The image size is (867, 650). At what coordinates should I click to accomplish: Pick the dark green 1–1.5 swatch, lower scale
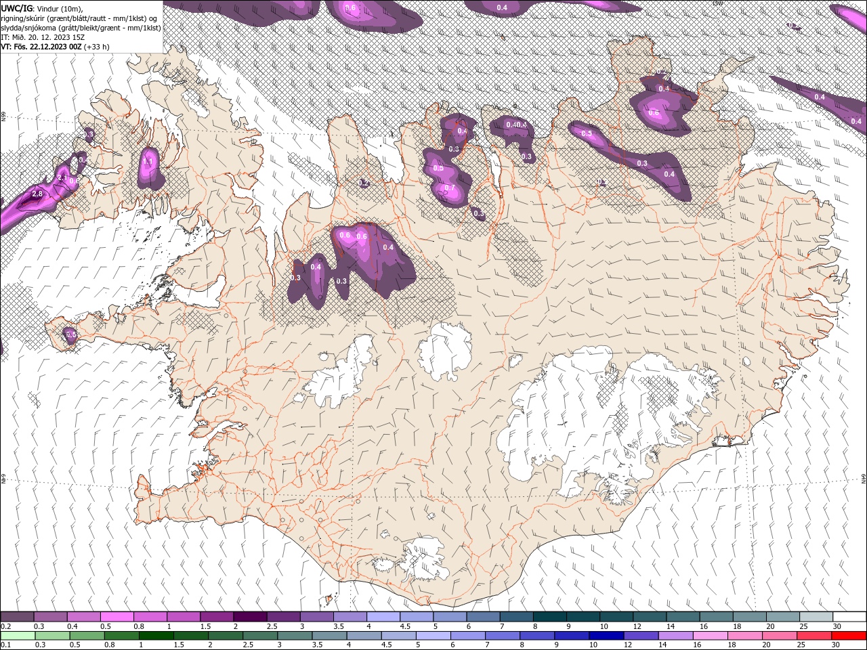point(156,636)
